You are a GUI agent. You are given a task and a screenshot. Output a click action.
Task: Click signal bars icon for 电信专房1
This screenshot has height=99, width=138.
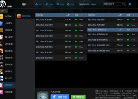(128, 20)
